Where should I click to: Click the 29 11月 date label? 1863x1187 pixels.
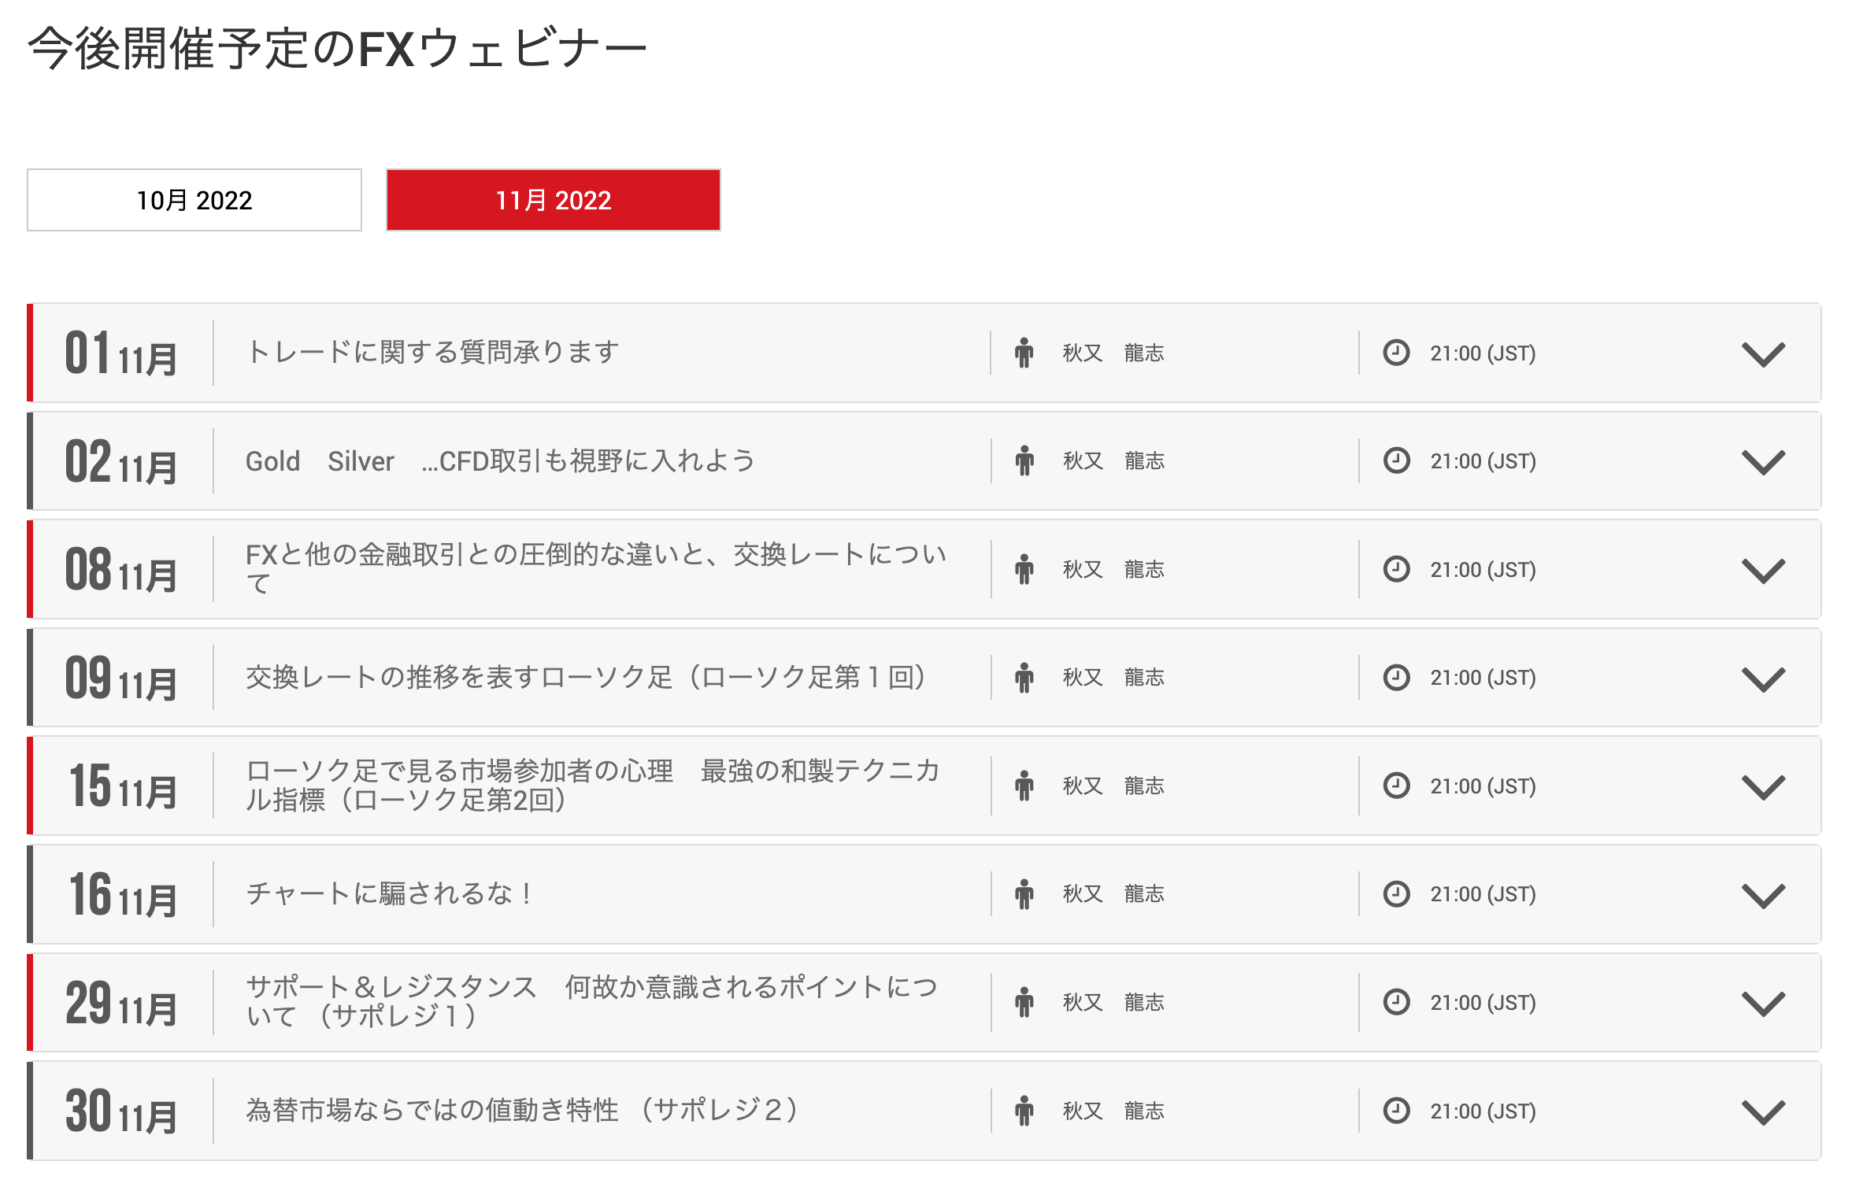pyautogui.click(x=121, y=1003)
